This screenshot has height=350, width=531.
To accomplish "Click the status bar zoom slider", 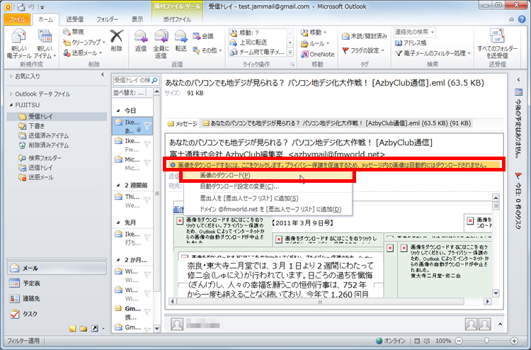I will click(x=486, y=341).
